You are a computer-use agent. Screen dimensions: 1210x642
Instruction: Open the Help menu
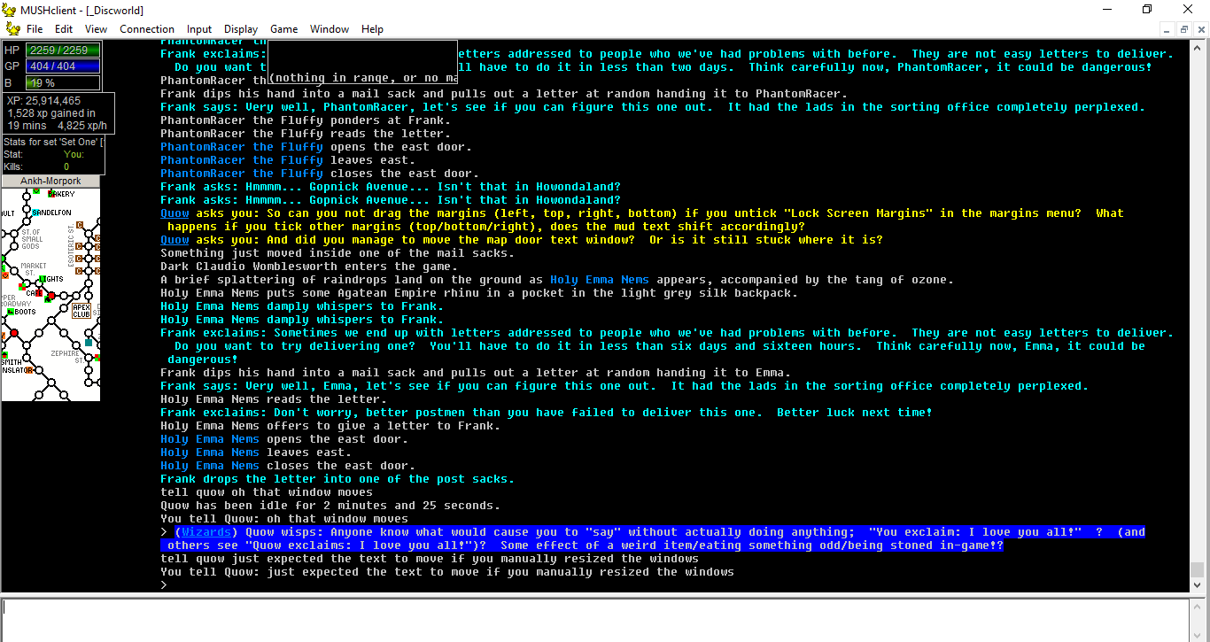372,29
